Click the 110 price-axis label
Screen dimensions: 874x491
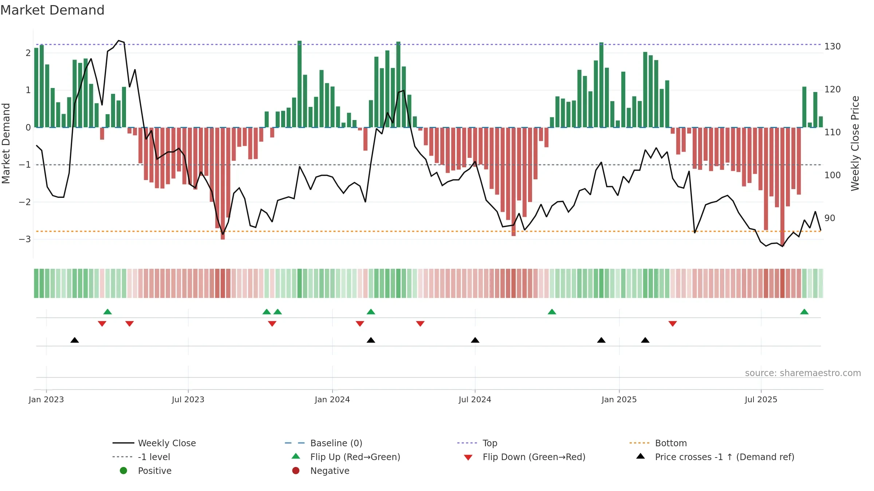tap(832, 132)
